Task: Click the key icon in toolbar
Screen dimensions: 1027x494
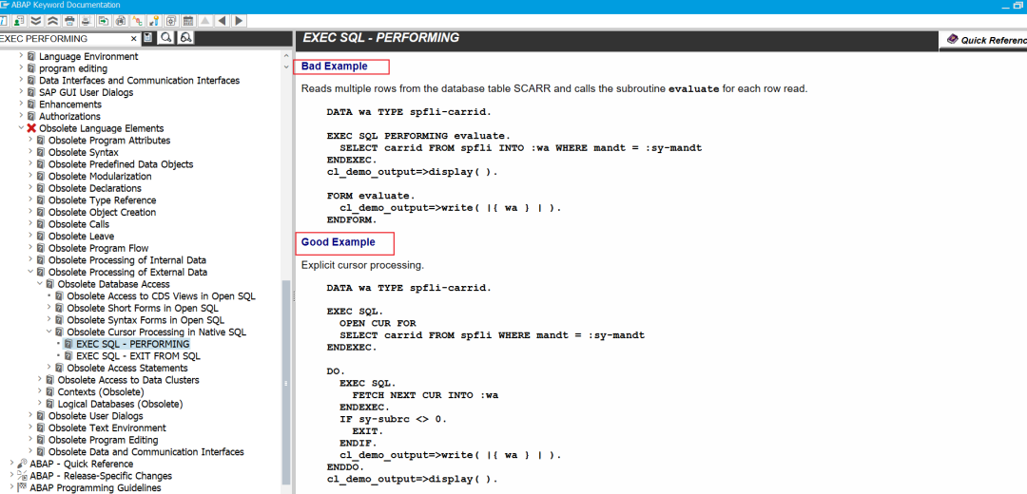Action: pyautogui.click(x=154, y=21)
